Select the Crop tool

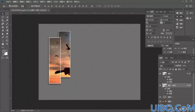[x=2, y=20]
